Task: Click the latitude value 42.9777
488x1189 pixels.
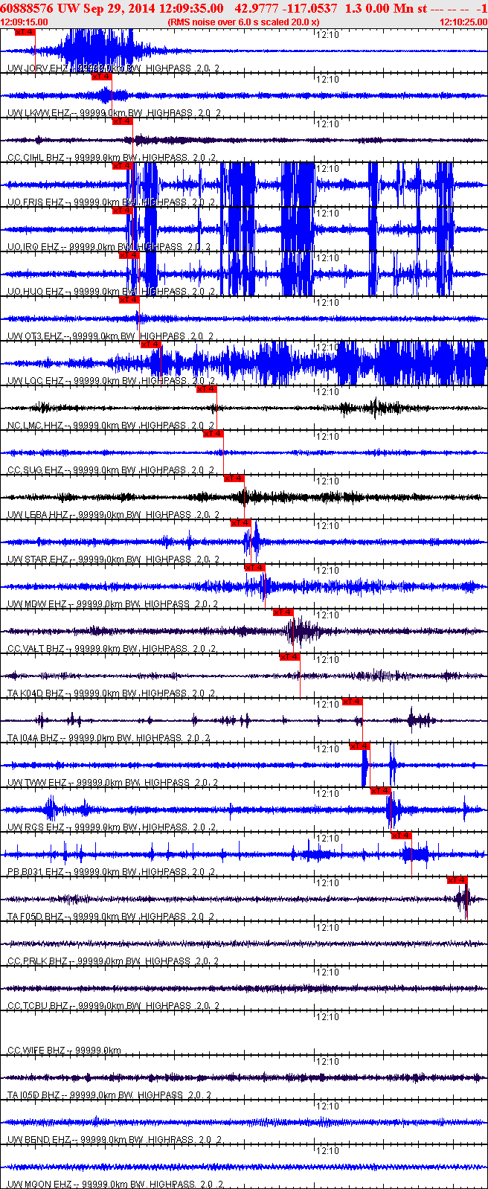Action: (x=255, y=8)
